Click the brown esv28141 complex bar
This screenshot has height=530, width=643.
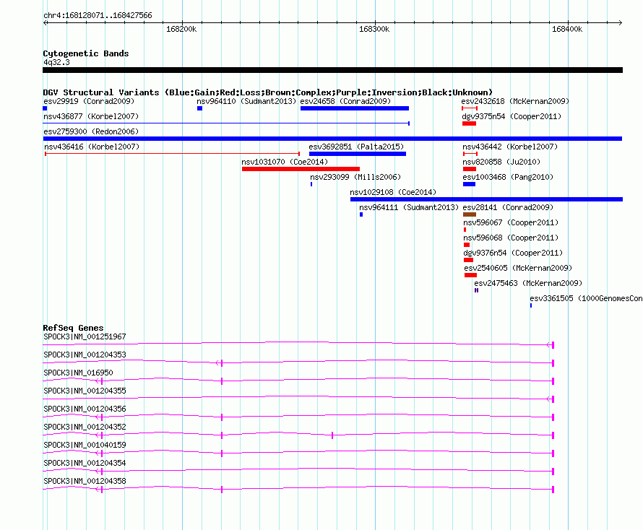tap(470, 214)
